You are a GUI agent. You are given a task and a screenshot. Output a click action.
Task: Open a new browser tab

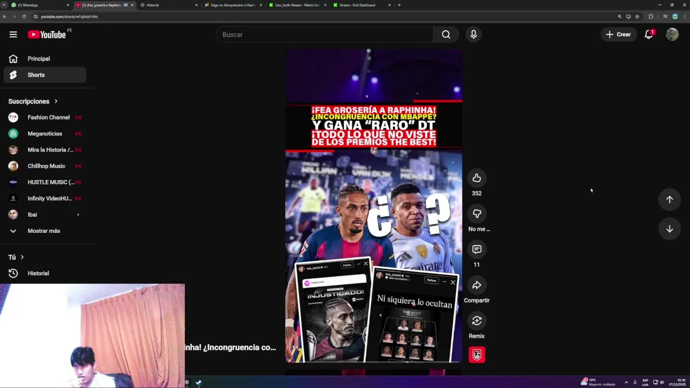(399, 5)
